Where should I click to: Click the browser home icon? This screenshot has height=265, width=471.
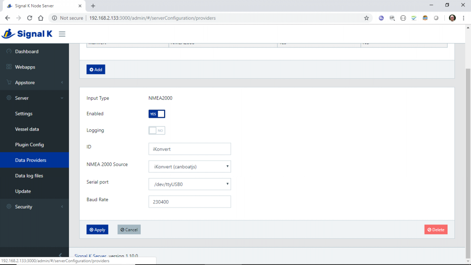(x=40, y=18)
